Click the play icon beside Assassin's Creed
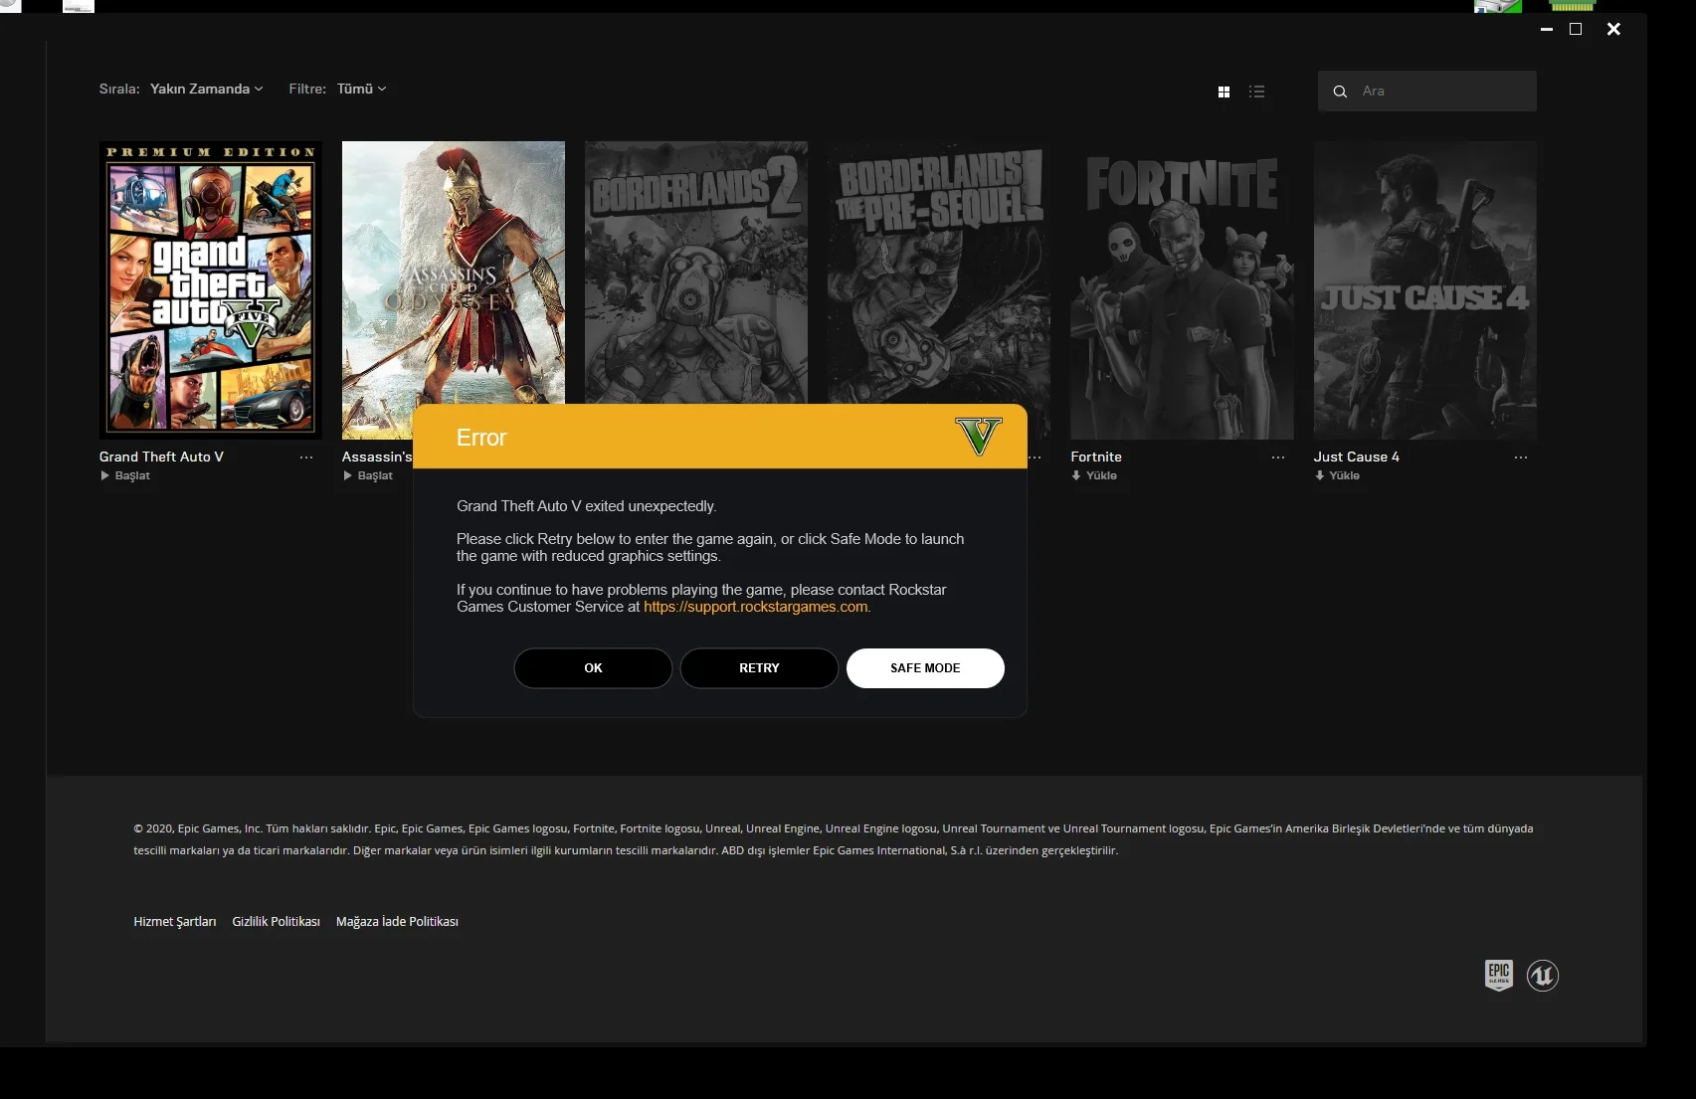Image resolution: width=1696 pixels, height=1099 pixels. (347, 475)
